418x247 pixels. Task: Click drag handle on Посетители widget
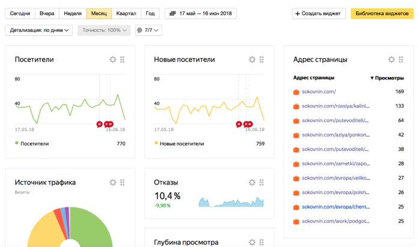[123, 59]
